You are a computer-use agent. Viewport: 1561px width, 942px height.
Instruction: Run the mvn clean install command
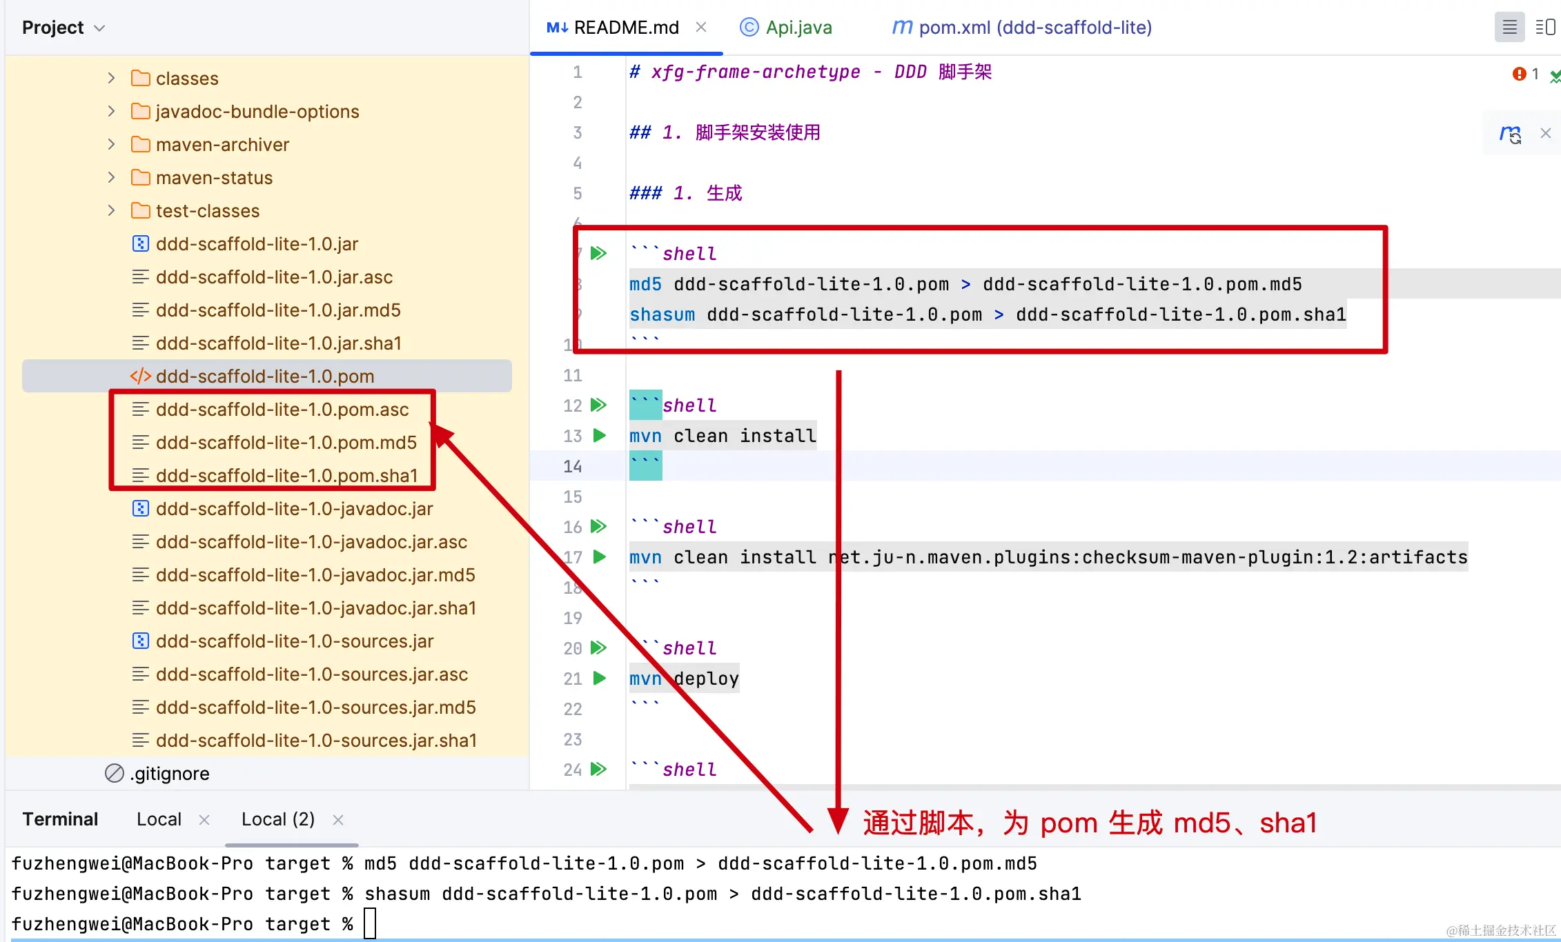coord(600,436)
